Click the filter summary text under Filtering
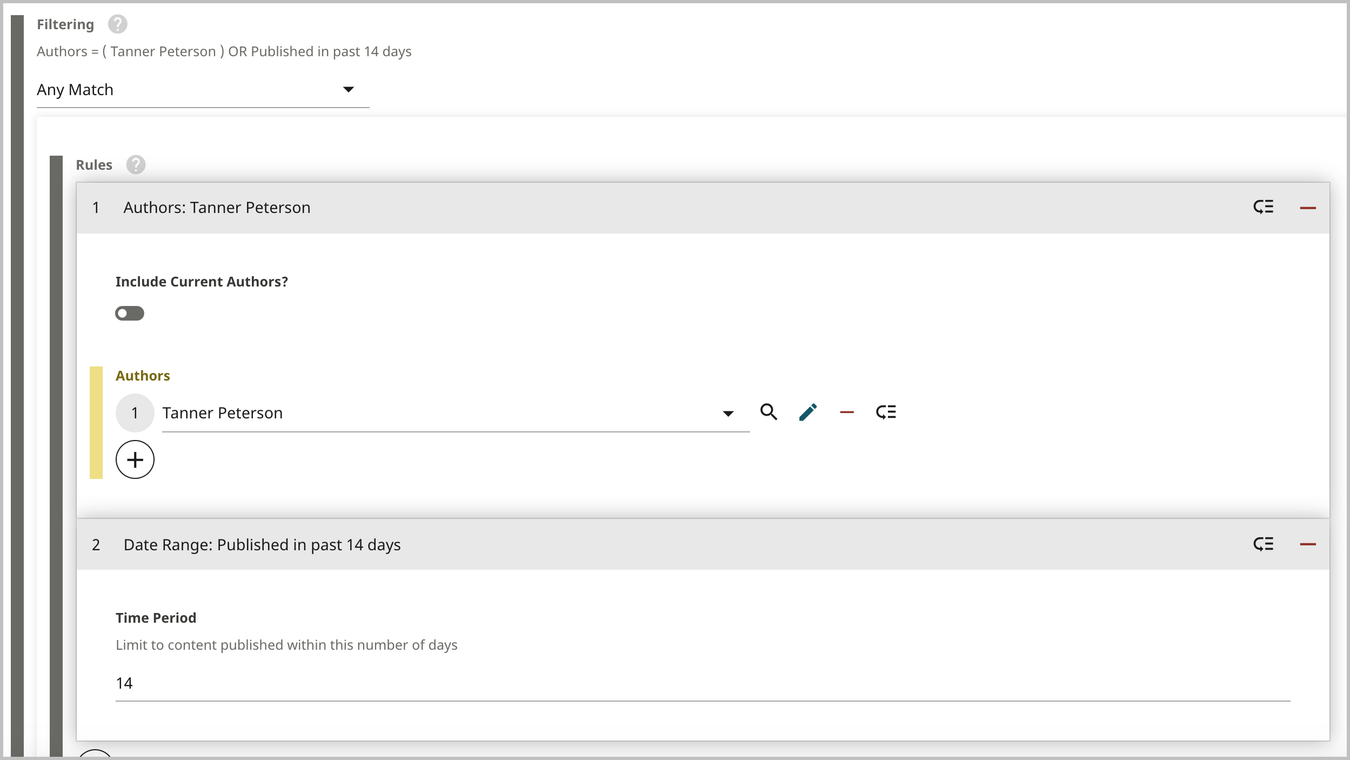The height and width of the screenshot is (760, 1350). coord(224,52)
